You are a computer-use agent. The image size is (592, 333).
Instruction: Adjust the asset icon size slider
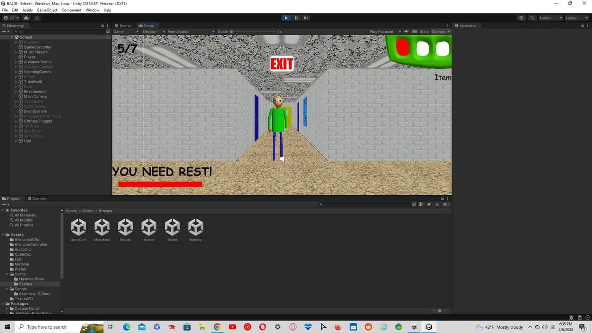439,311
